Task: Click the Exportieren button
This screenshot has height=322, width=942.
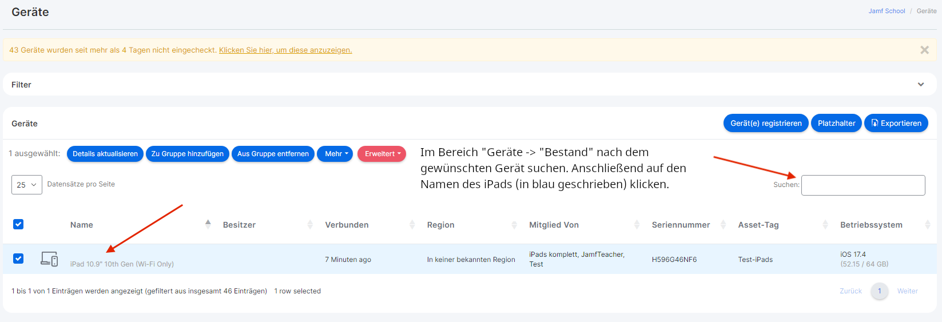Action: tap(896, 123)
